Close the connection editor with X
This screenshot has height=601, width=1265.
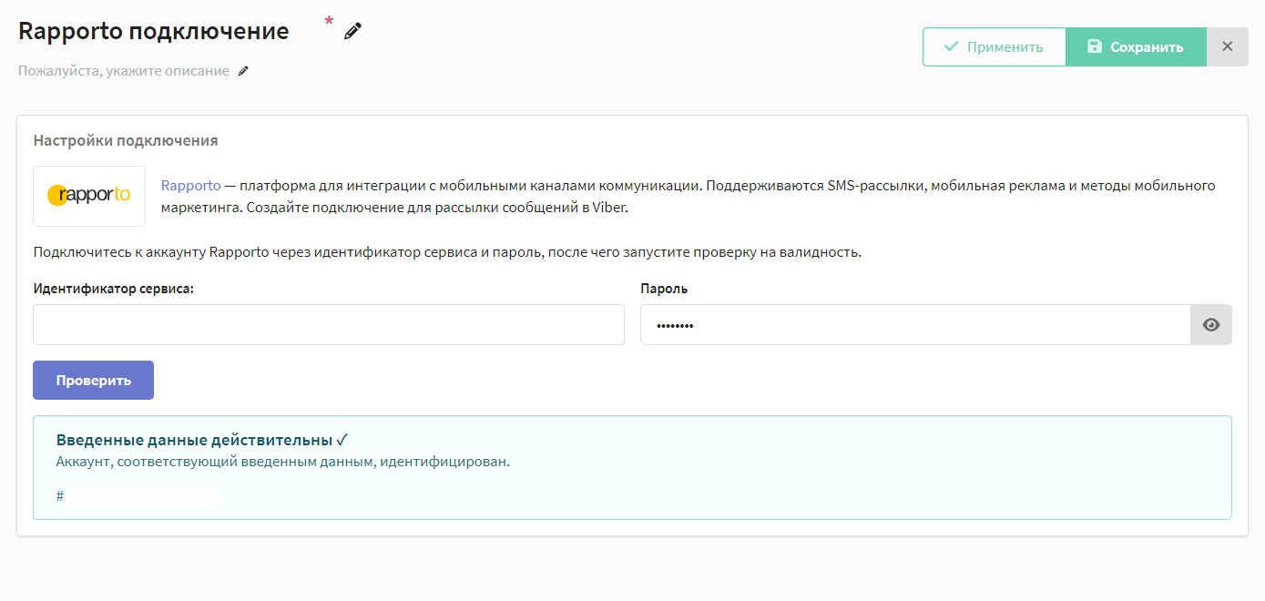pyautogui.click(x=1228, y=47)
